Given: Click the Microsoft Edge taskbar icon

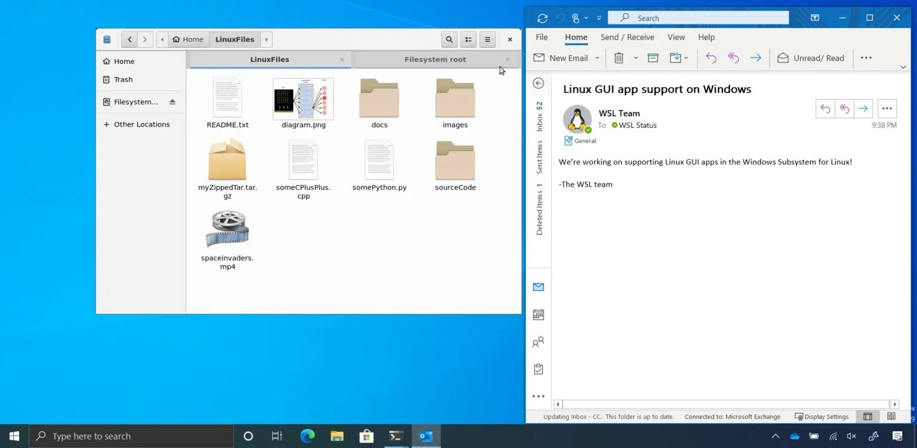Looking at the screenshot, I should tap(307, 436).
